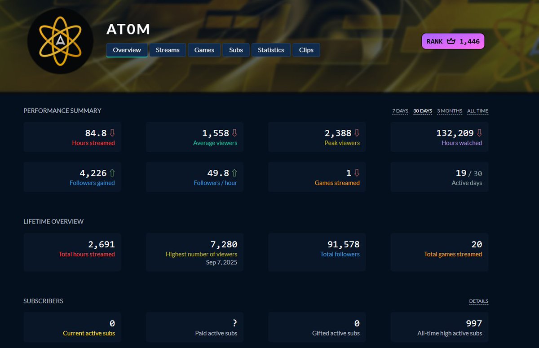539x348 pixels.
Task: Click the up arrow beside 49.8 followers per hour
Action: (x=234, y=173)
